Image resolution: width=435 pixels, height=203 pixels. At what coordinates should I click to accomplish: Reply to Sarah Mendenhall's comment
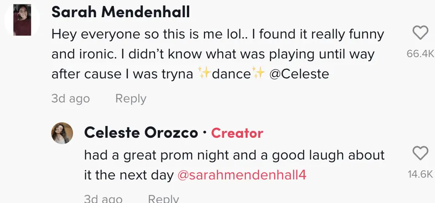click(131, 98)
